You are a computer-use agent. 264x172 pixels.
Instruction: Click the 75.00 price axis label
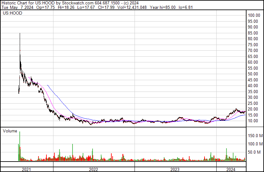point(253,45)
